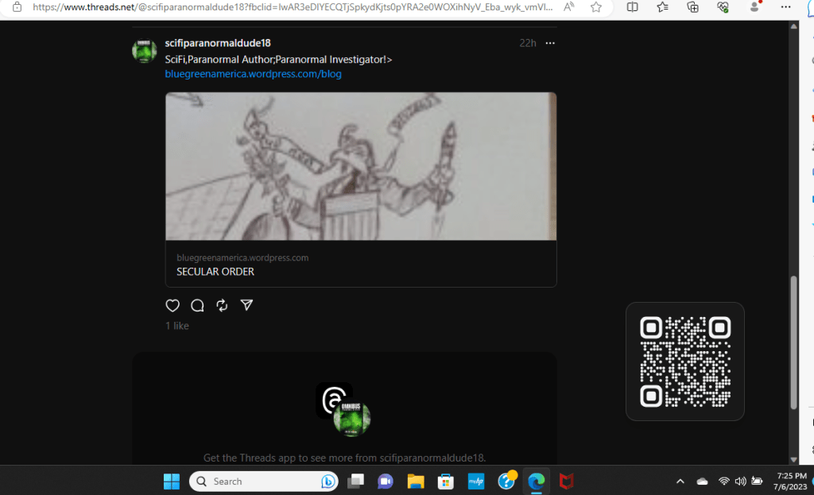Click the page scrollbar down arrow
This screenshot has width=814, height=495.
pos(793,459)
